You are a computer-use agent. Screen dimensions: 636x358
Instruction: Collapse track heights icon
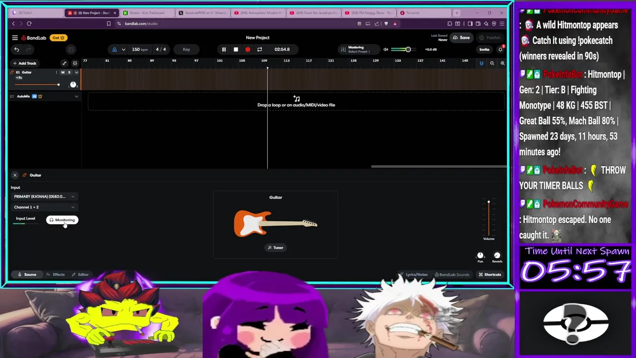click(75, 63)
